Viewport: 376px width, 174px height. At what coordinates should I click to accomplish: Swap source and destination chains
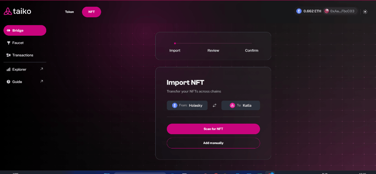(214, 106)
